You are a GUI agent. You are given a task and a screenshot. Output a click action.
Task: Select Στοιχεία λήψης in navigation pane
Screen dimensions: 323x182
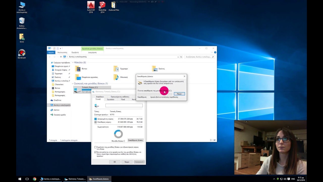[x=61, y=70]
